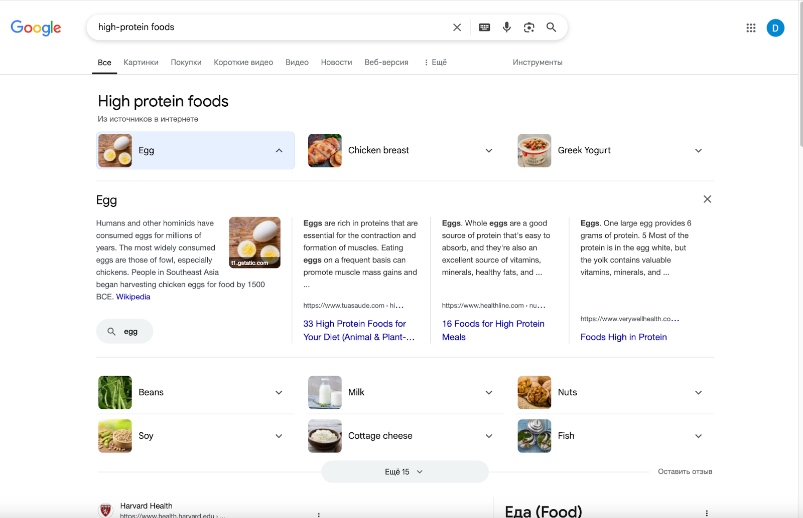Expand the Cottage cheese entry
Image resolution: width=803 pixels, height=518 pixels.
(x=488, y=436)
